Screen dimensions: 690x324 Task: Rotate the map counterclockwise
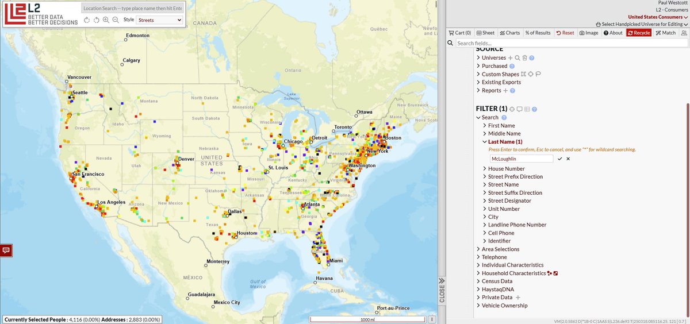pos(96,20)
